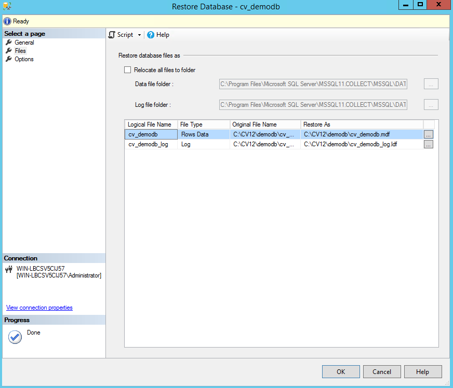The width and height of the screenshot is (453, 388).
Task: Click the connection server icon
Action: tap(9, 269)
